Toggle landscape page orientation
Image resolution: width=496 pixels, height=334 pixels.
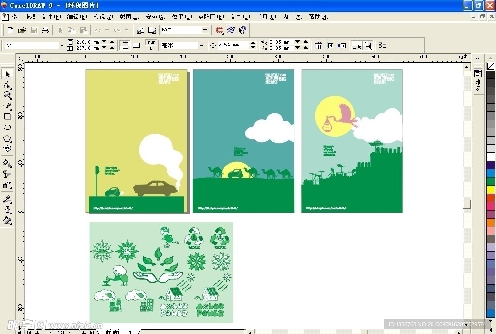pyautogui.click(x=136, y=45)
